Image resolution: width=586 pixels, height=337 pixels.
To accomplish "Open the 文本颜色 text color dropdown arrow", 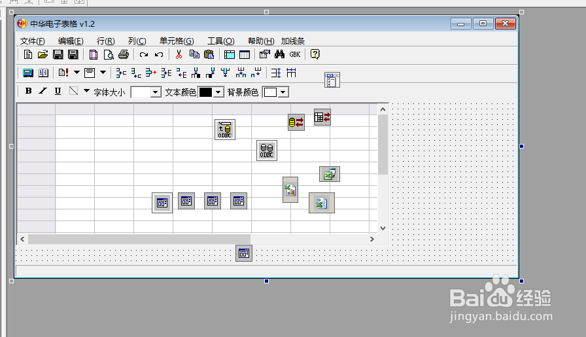I will point(218,92).
